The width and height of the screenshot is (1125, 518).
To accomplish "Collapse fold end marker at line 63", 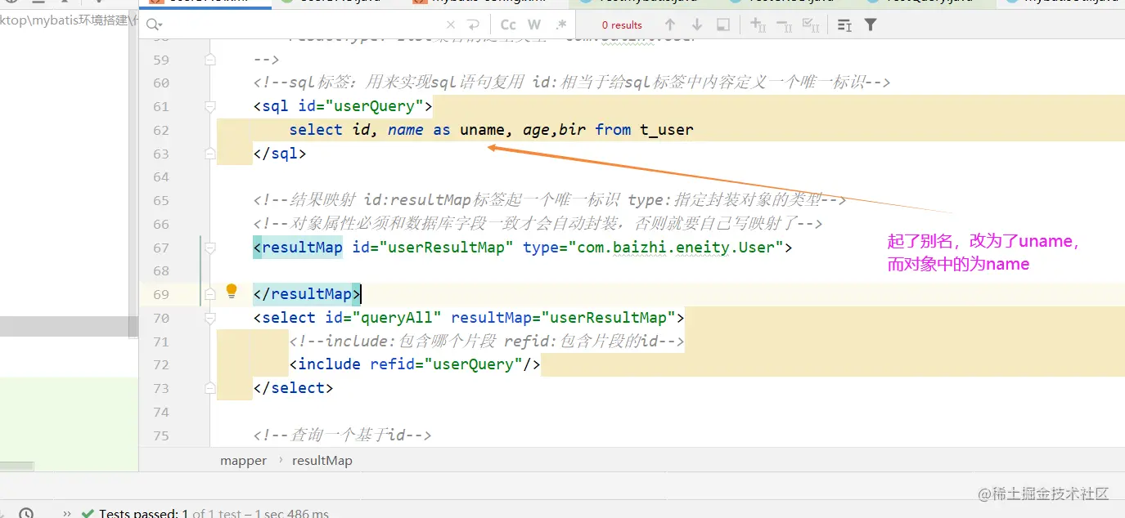I will tap(210, 154).
